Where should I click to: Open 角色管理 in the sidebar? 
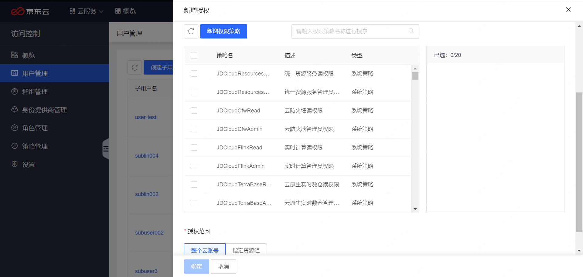pyautogui.click(x=55, y=128)
